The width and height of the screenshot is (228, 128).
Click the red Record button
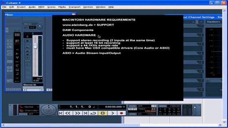pyautogui.click(x=121, y=113)
